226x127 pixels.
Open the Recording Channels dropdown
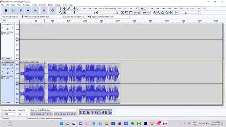pos(75,17)
